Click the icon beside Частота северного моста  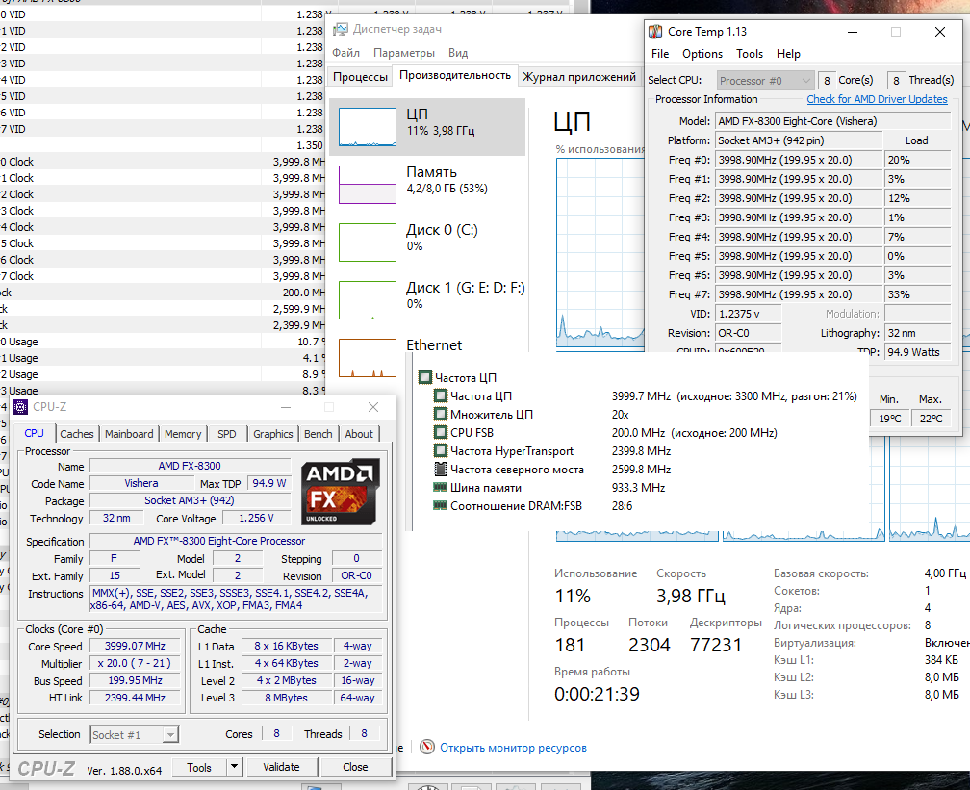441,469
